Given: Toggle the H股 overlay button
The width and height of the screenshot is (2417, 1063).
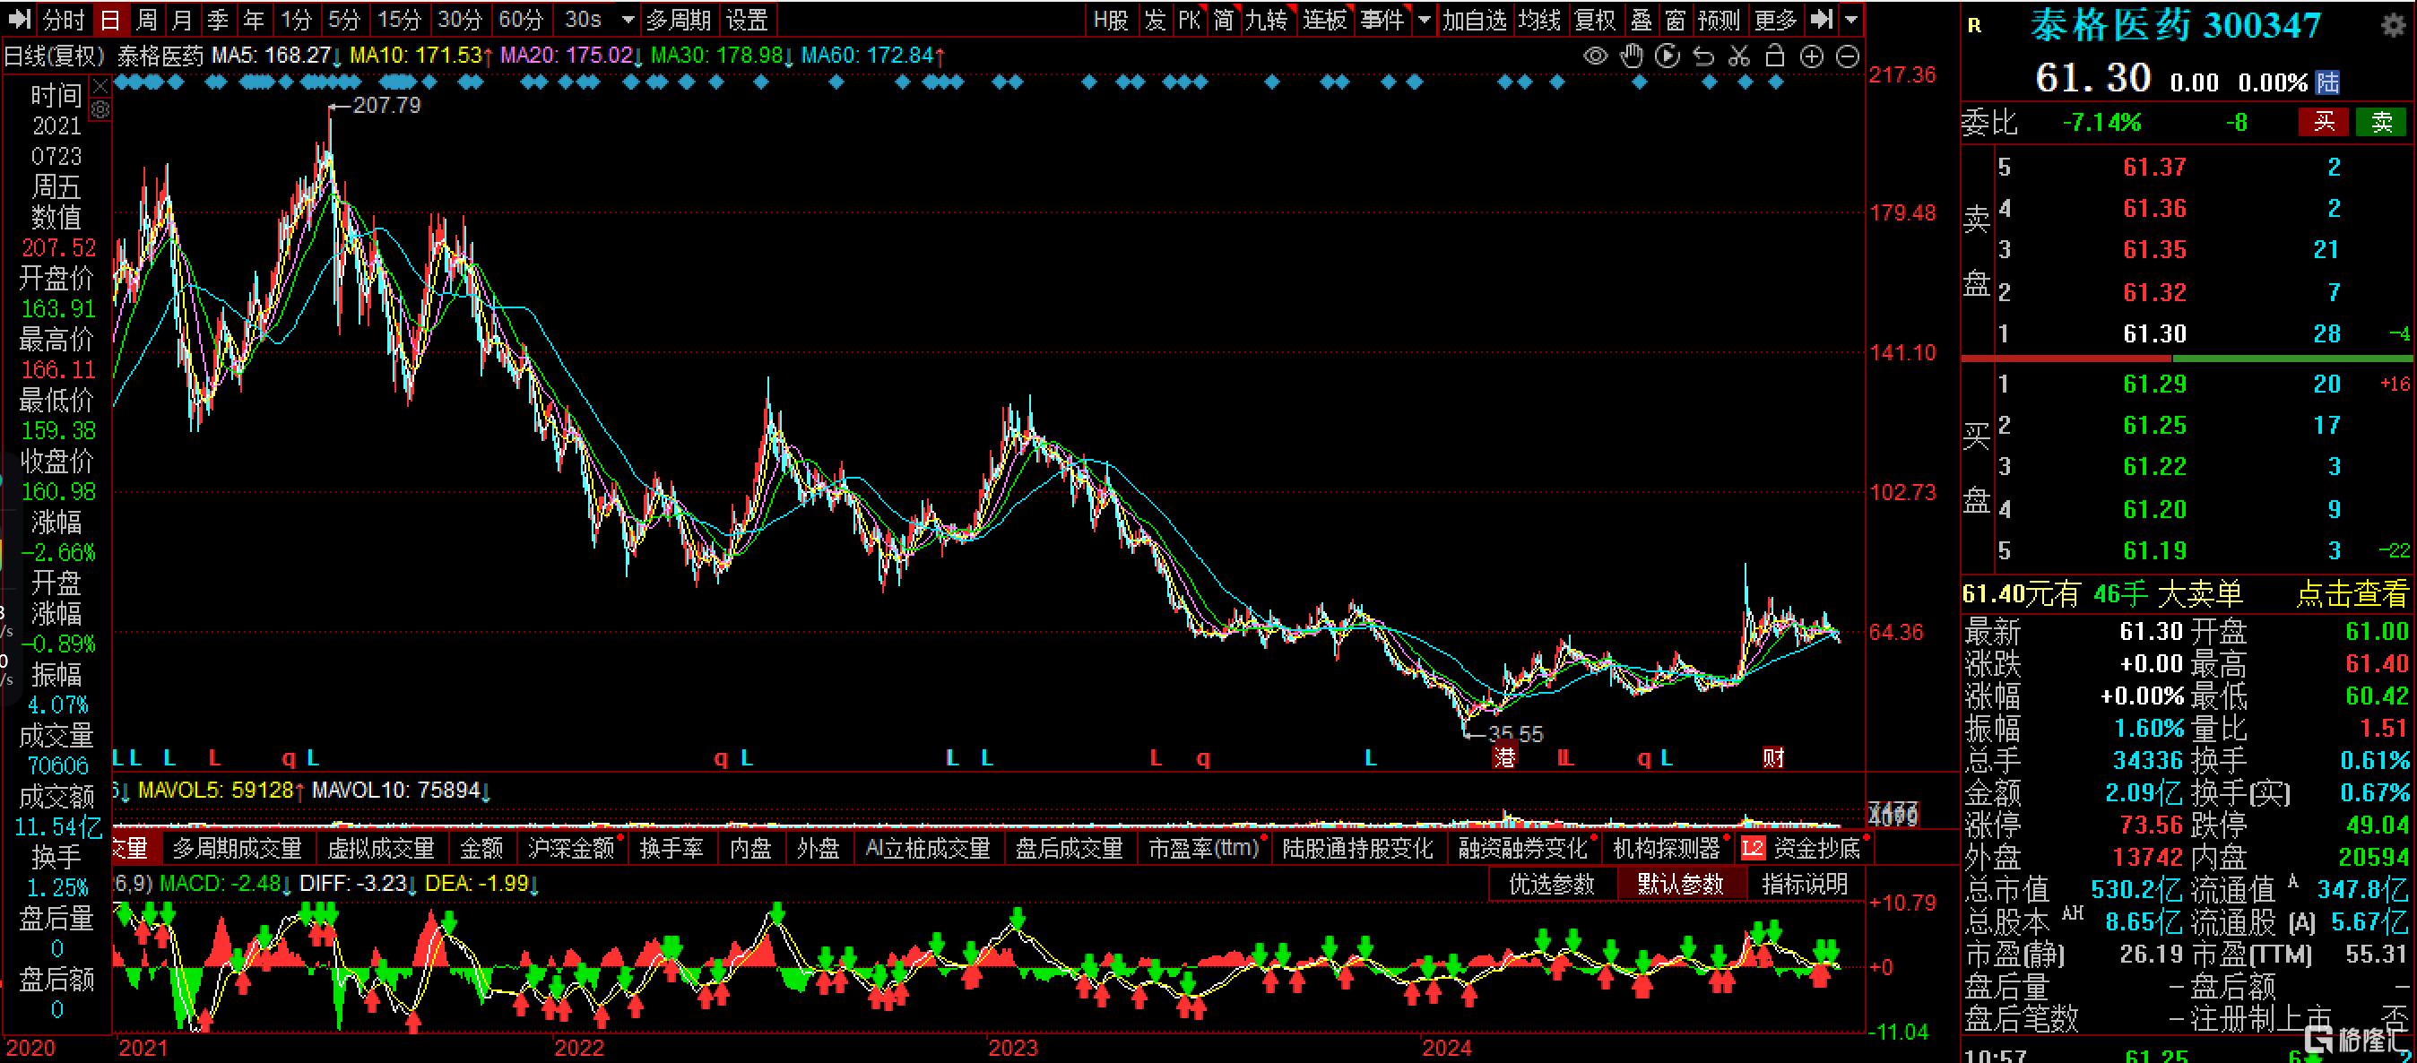Looking at the screenshot, I should click(x=1111, y=19).
